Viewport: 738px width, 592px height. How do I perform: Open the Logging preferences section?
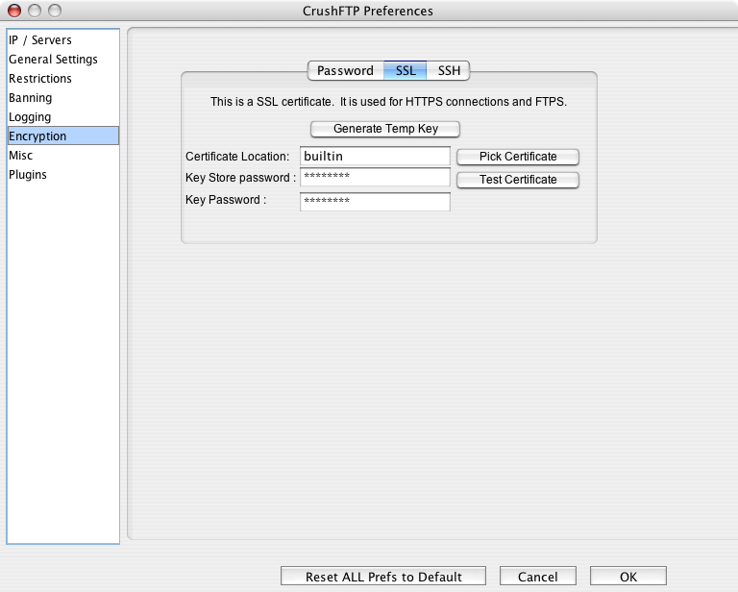30,117
